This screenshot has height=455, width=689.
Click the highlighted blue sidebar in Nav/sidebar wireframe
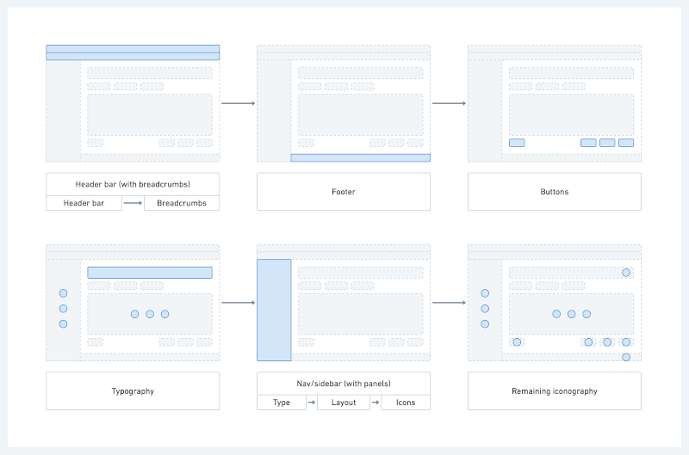pyautogui.click(x=274, y=310)
